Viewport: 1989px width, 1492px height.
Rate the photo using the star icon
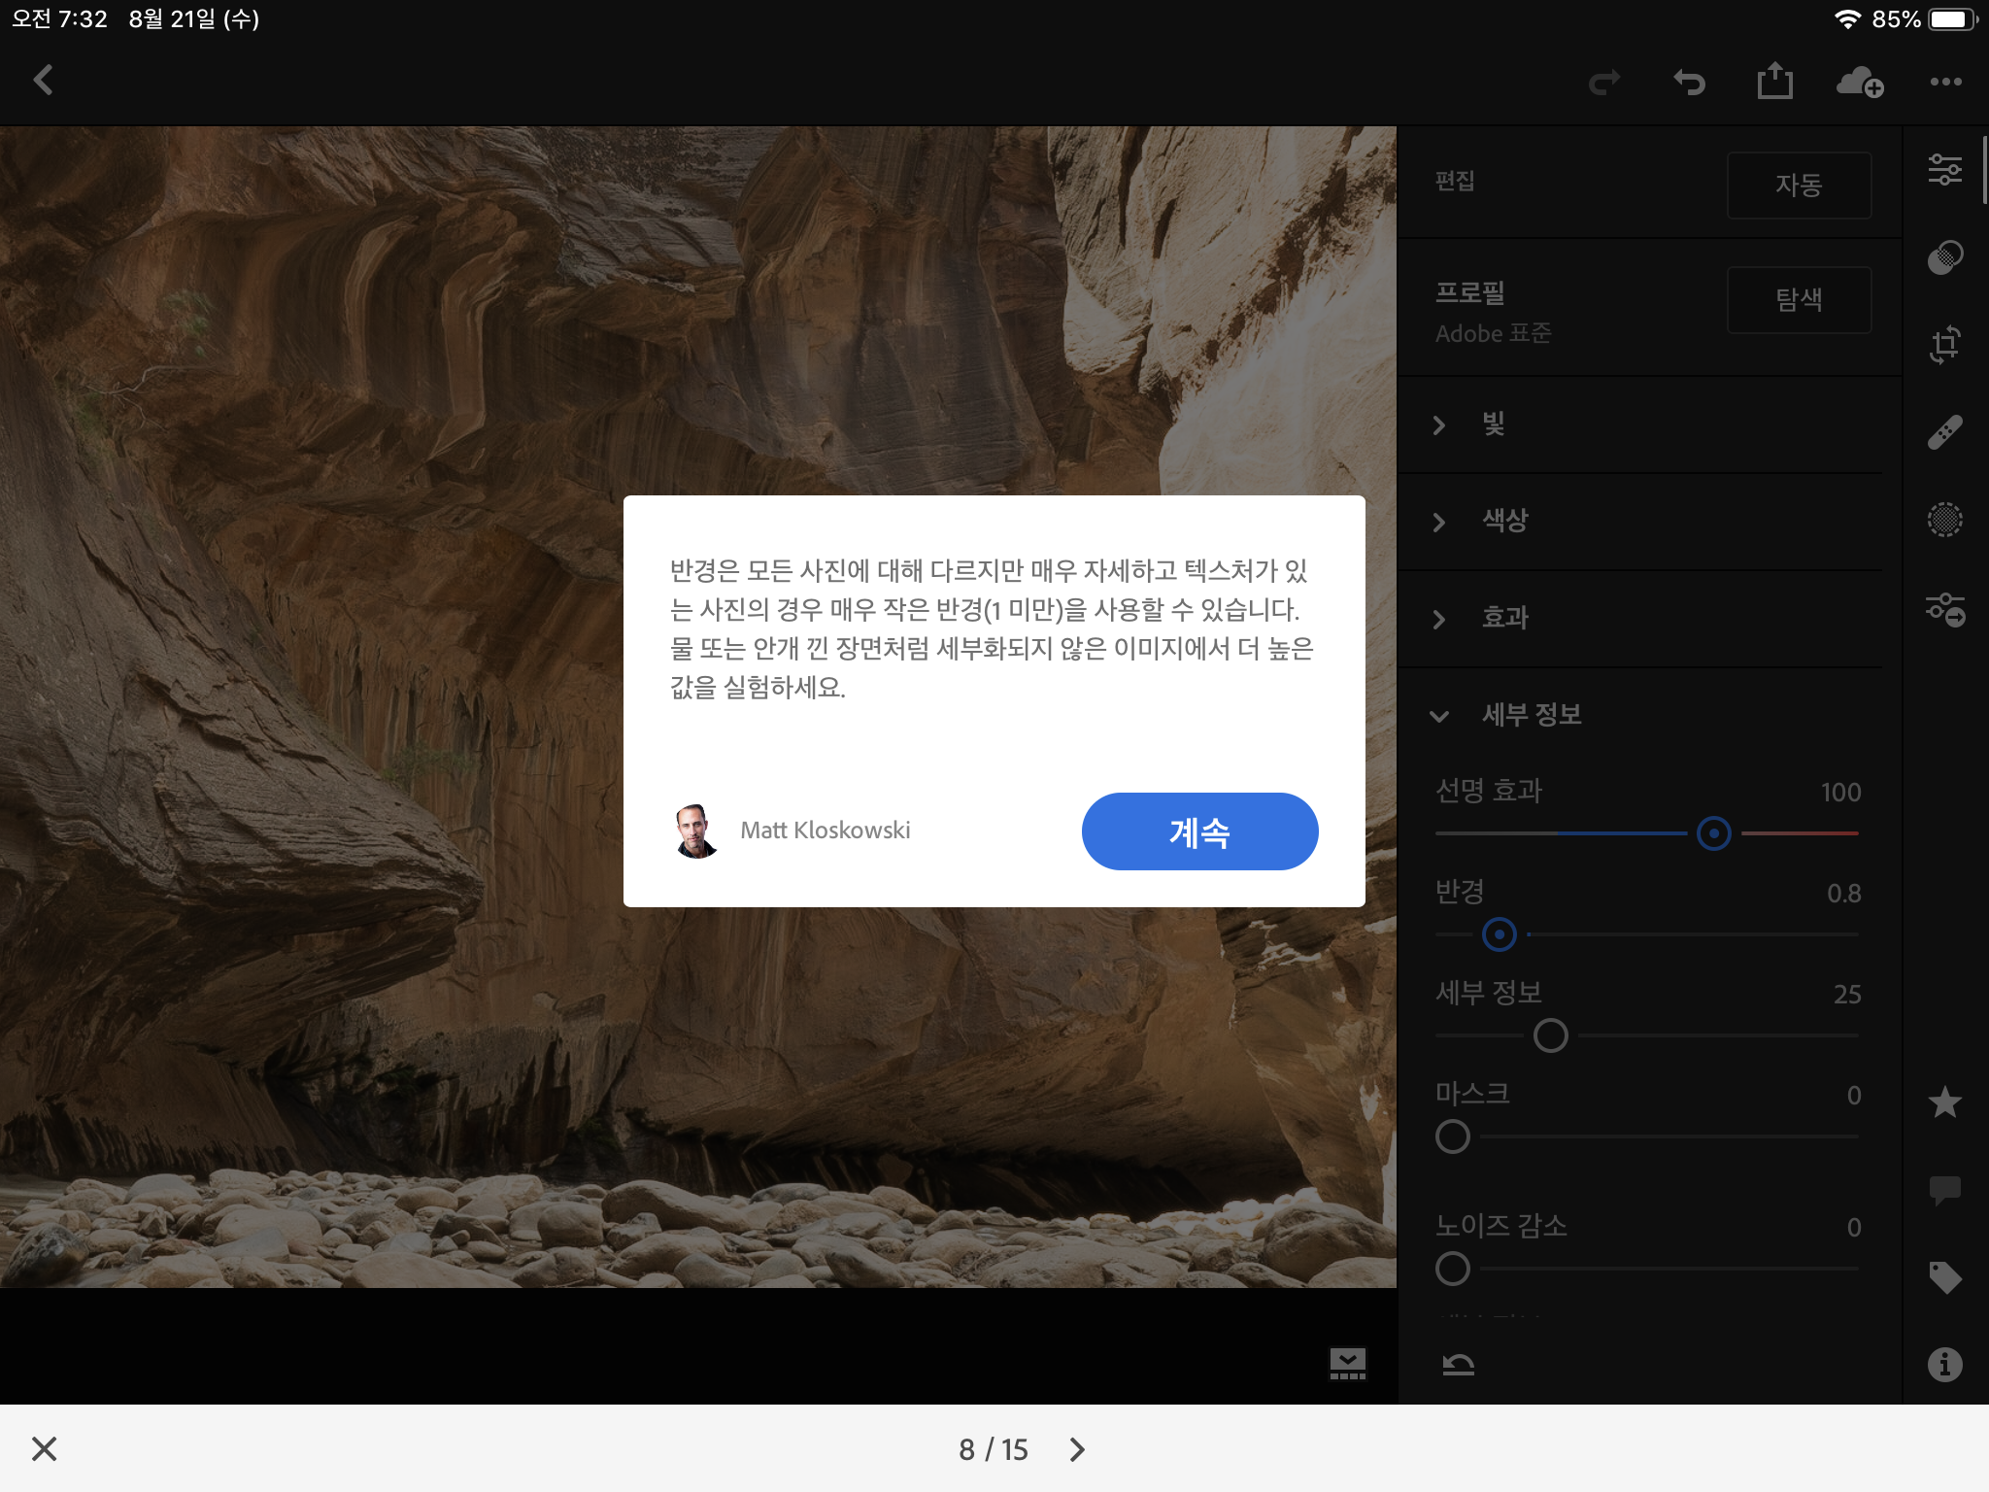click(1945, 1102)
